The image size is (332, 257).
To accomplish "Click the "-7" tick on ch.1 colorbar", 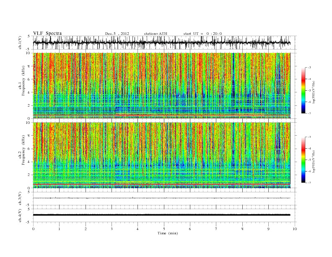I will pos(309,113).
